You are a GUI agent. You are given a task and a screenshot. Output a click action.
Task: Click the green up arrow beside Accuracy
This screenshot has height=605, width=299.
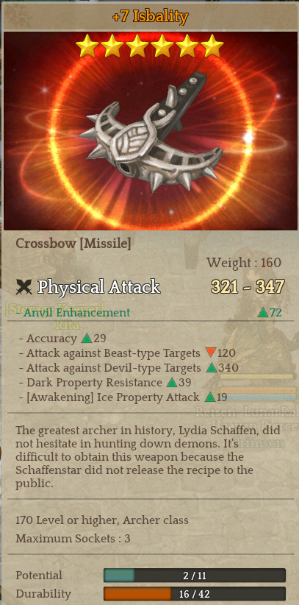pos(87,339)
